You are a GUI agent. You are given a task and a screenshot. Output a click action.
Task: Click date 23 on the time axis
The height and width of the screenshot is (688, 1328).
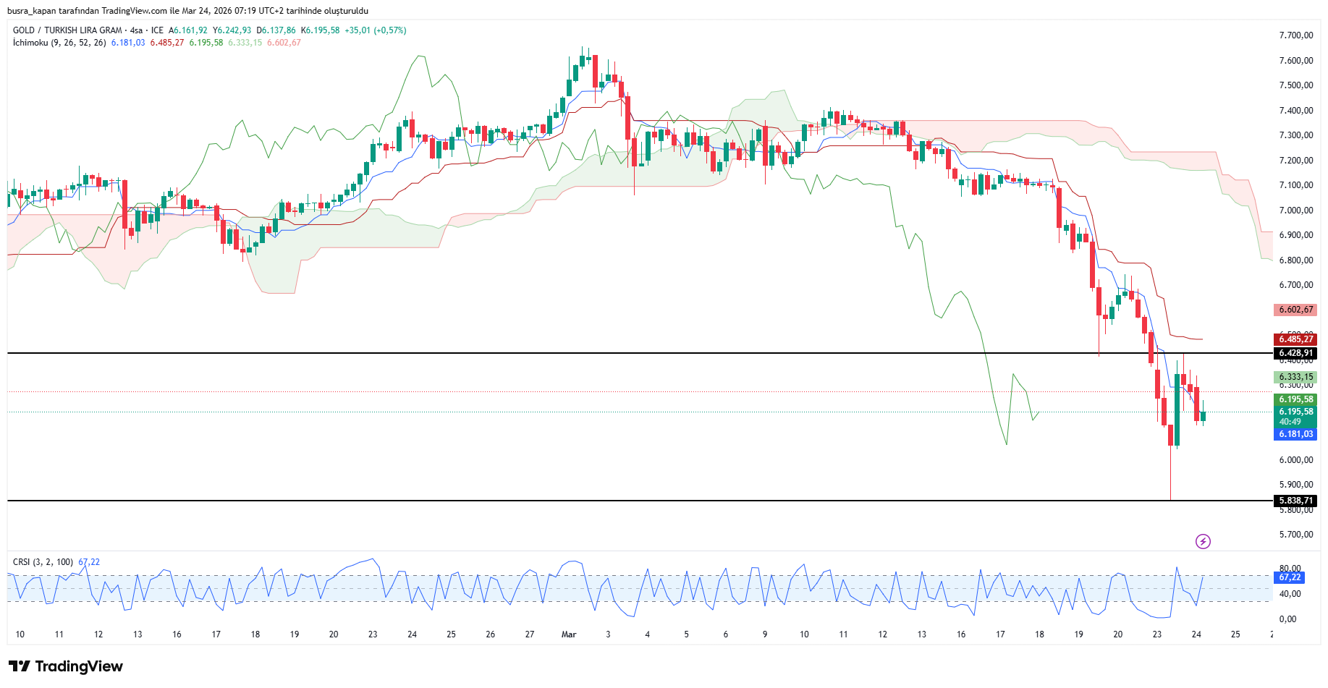1157,634
